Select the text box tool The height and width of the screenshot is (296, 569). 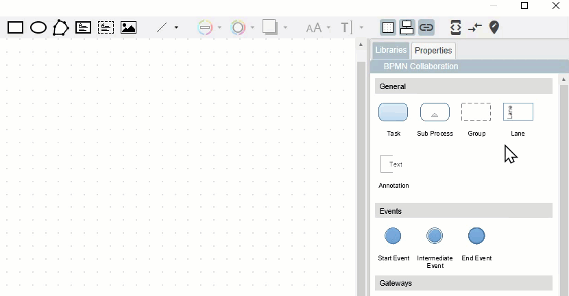point(83,27)
